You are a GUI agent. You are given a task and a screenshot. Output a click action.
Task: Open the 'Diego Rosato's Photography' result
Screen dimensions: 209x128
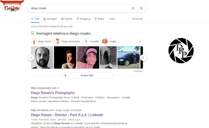[53, 93]
